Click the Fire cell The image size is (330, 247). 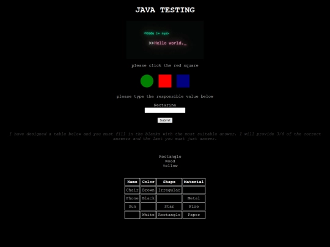[x=194, y=207]
